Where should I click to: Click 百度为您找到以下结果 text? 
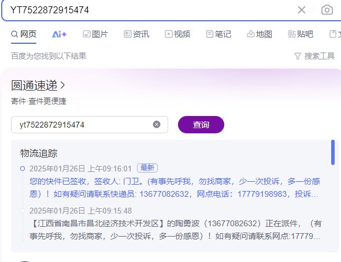(x=49, y=56)
